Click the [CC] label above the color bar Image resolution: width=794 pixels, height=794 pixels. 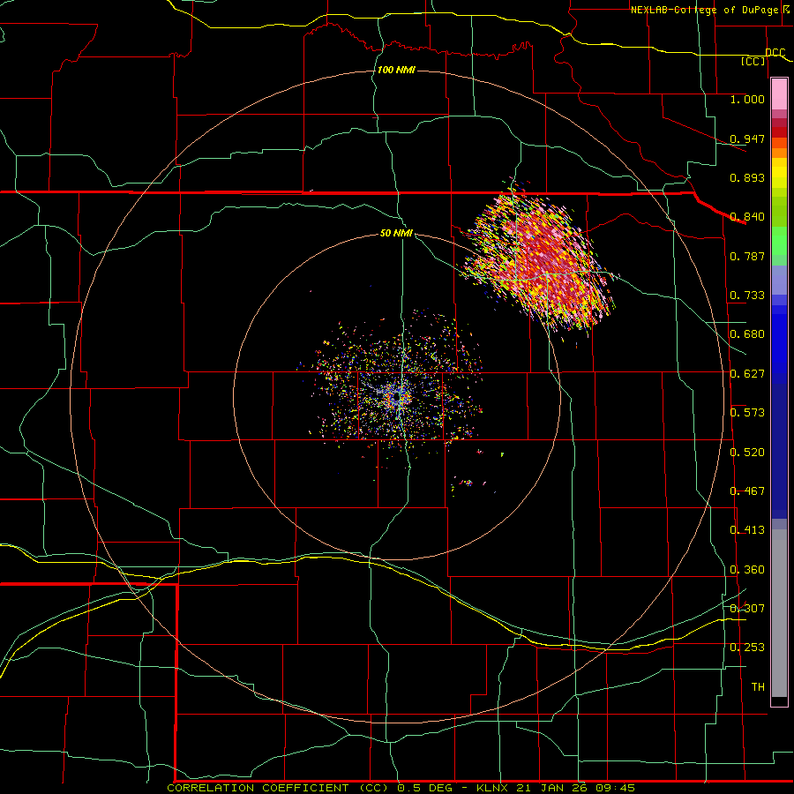click(753, 61)
